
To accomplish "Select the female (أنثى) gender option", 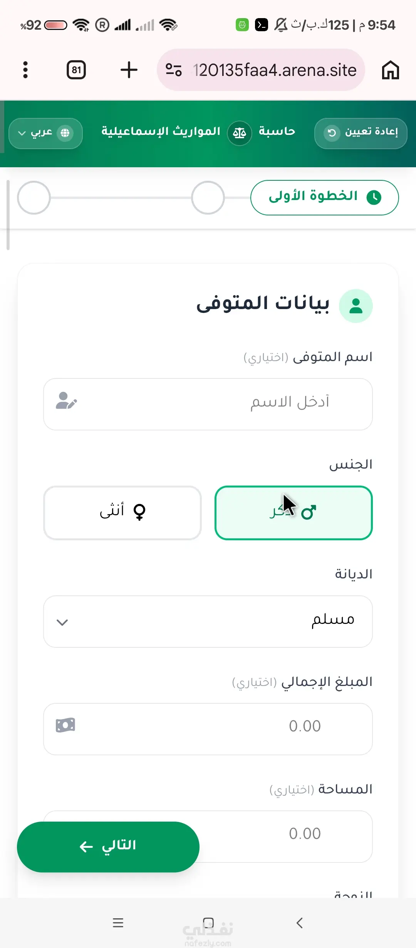I will coord(122,513).
